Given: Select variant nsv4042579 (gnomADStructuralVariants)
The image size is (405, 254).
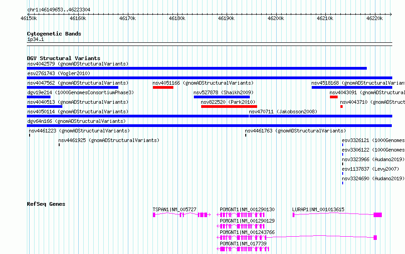Looking at the screenshot, I should tap(78, 64).
